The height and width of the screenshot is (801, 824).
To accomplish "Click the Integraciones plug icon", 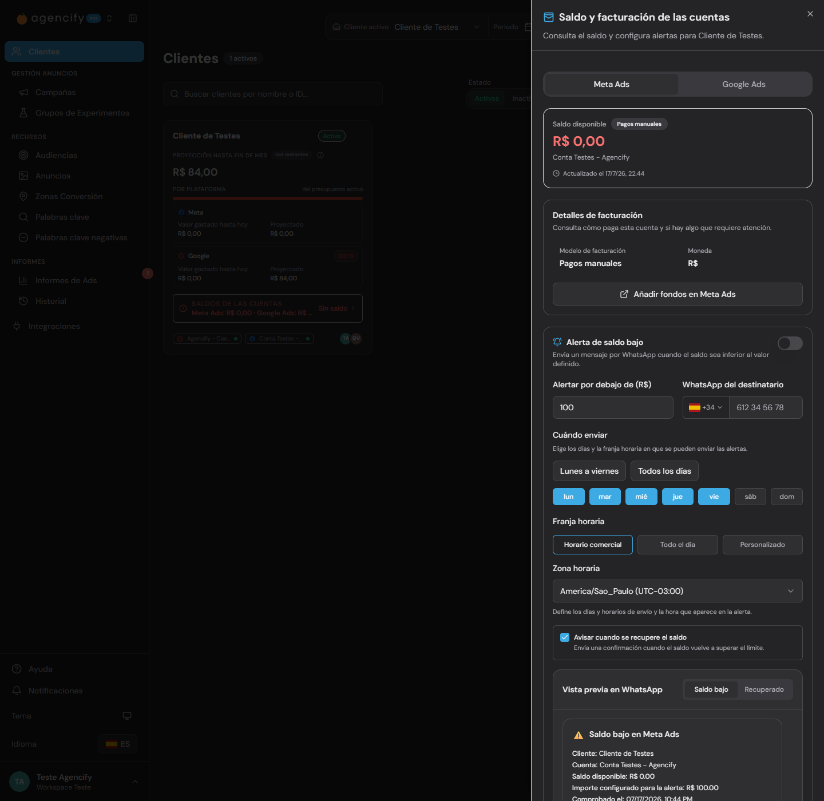I will [x=17, y=326].
